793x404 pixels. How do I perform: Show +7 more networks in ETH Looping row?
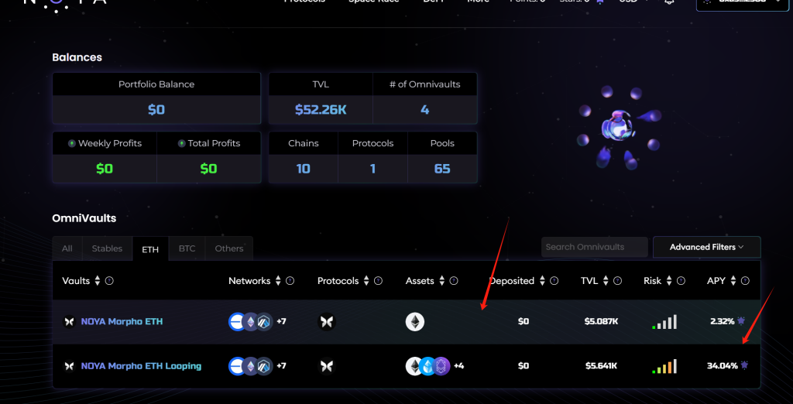pyautogui.click(x=281, y=365)
